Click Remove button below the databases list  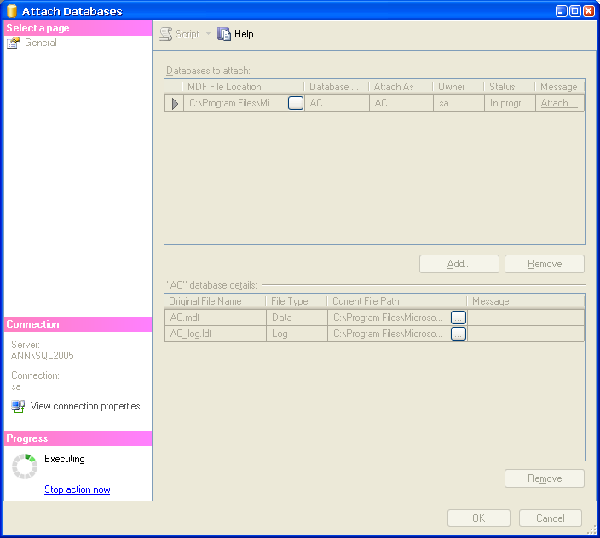(545, 264)
